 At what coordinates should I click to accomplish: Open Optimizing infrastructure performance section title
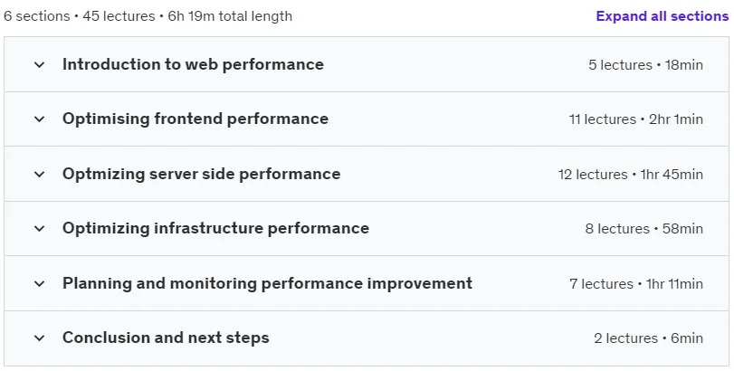click(x=215, y=228)
